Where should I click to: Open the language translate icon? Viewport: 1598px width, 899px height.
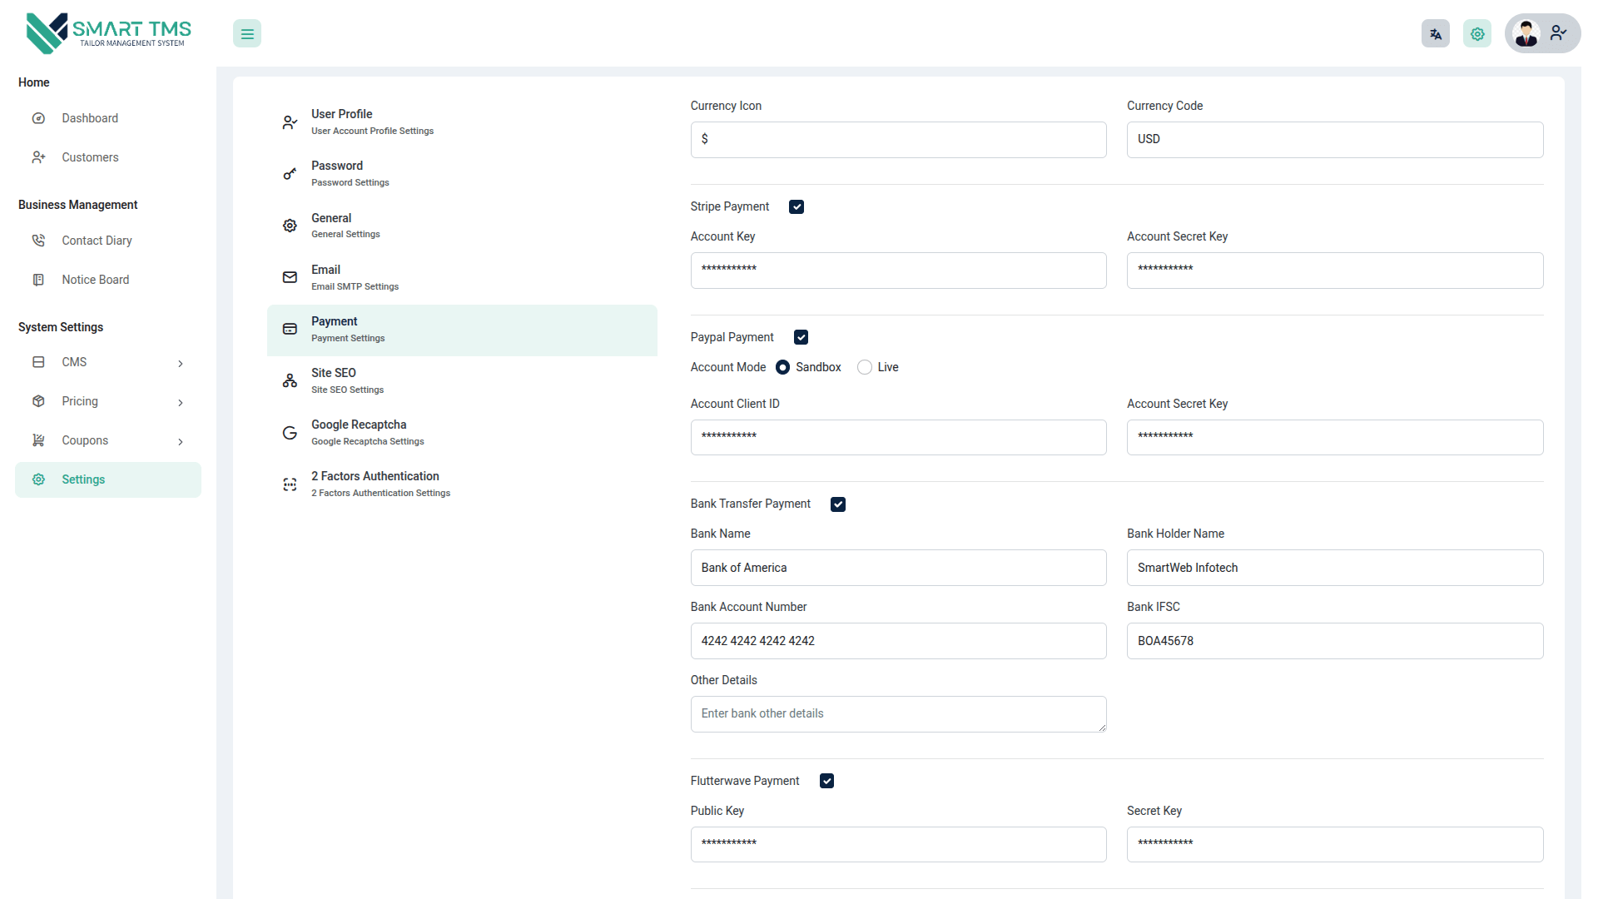tap(1435, 34)
